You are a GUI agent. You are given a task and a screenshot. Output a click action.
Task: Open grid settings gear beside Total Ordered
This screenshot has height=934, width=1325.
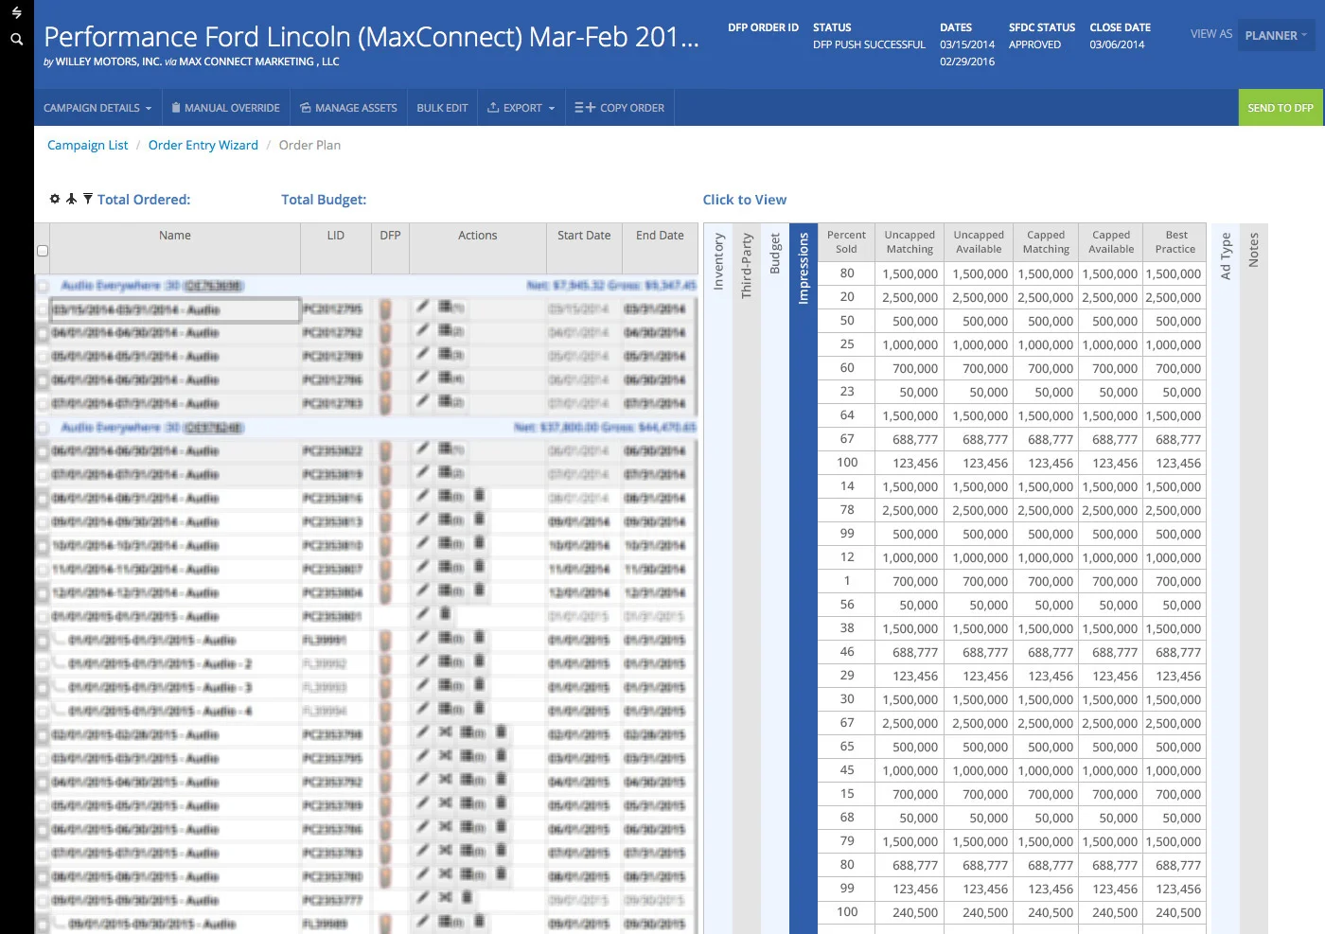pyautogui.click(x=55, y=199)
